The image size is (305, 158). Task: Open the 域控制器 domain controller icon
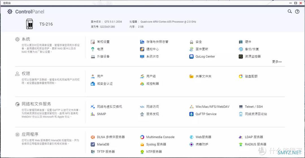click(142, 84)
